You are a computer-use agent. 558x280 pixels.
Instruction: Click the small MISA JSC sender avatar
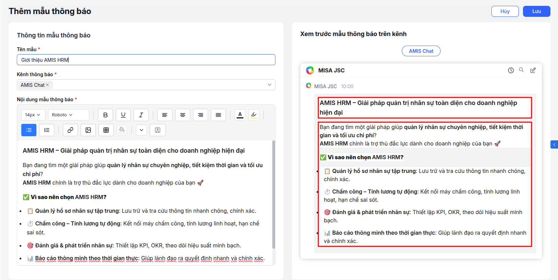click(309, 85)
